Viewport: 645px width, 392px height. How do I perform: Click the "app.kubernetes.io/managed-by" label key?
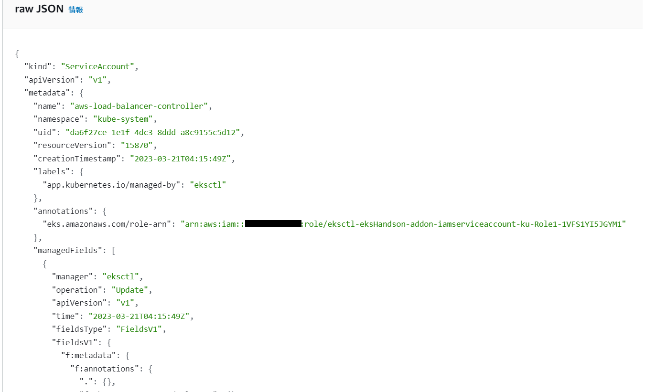click(x=112, y=185)
